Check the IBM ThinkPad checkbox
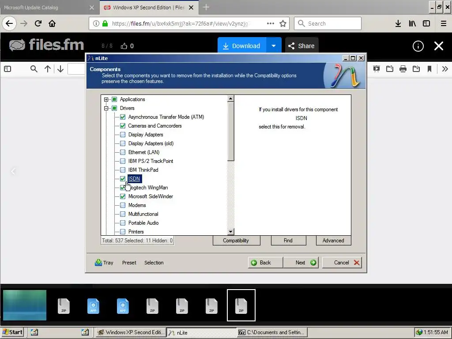Image resolution: width=452 pixels, height=339 pixels. (x=123, y=170)
